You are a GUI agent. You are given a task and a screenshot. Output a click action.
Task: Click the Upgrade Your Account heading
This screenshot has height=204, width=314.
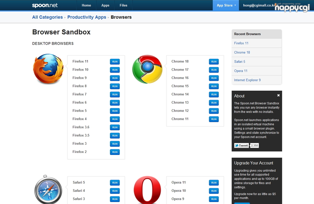coord(254,163)
